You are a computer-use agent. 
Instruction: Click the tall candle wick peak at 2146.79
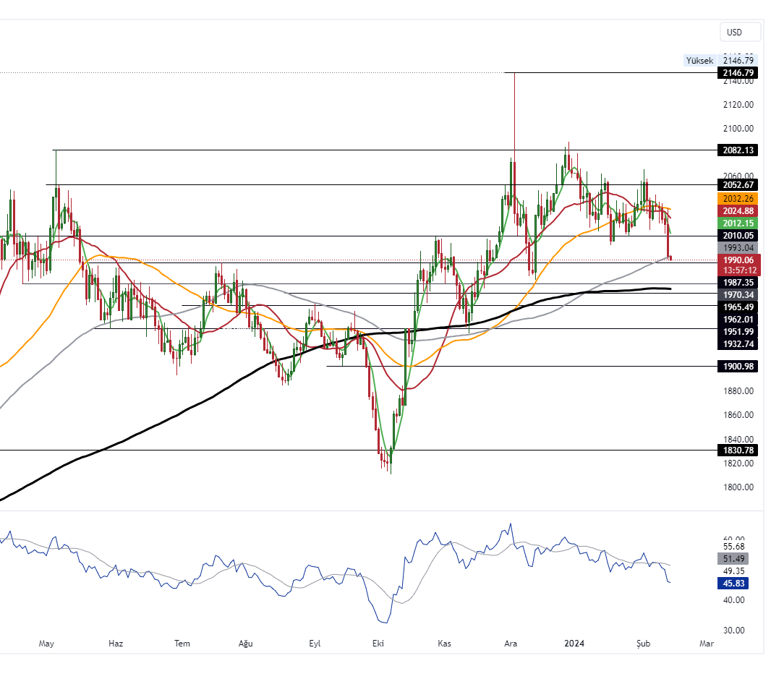coord(514,74)
